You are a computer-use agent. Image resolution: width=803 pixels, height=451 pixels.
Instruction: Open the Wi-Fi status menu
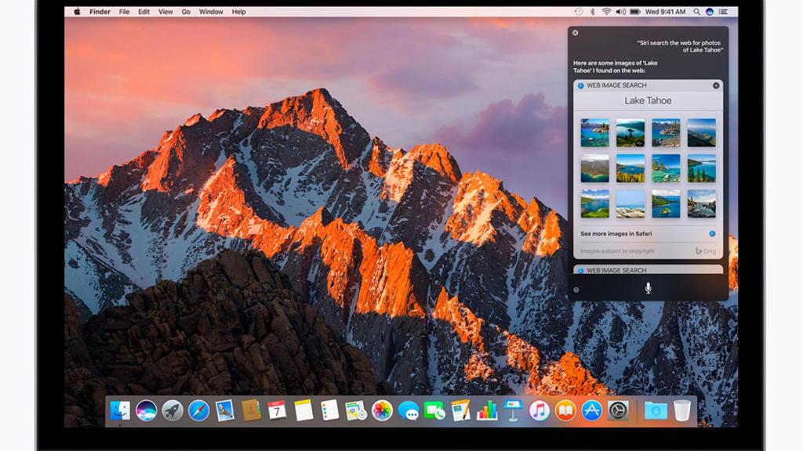[x=606, y=12]
